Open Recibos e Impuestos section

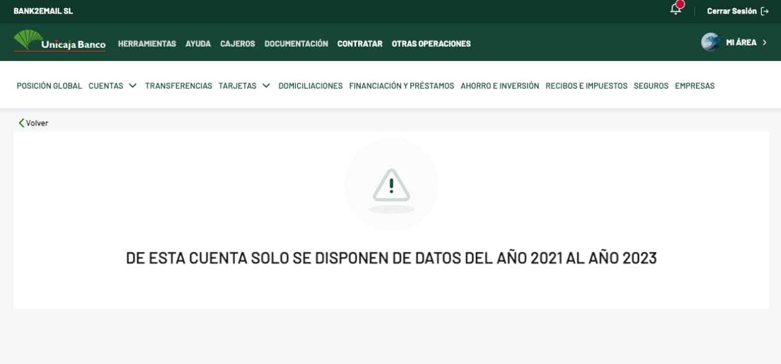(587, 86)
